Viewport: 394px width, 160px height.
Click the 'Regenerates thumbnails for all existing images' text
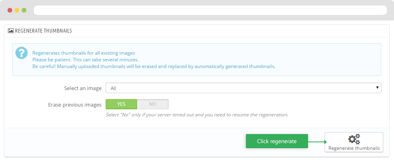point(84,53)
